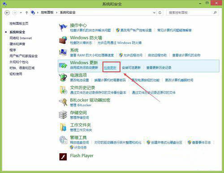224x173 pixels.
Task: Click shield icon beside 计划任务
Action: click(x=72, y=147)
